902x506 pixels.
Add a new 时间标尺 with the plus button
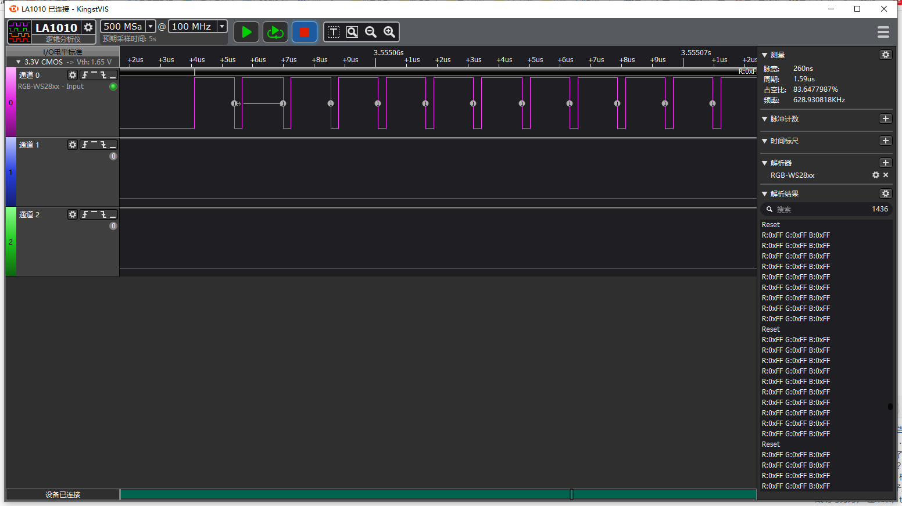coord(886,141)
